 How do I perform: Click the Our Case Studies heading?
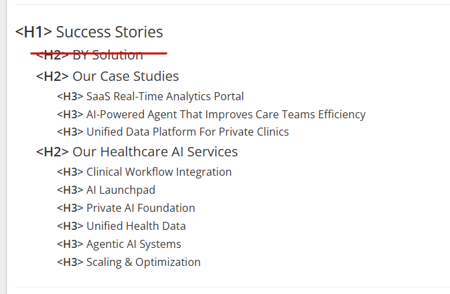click(125, 76)
